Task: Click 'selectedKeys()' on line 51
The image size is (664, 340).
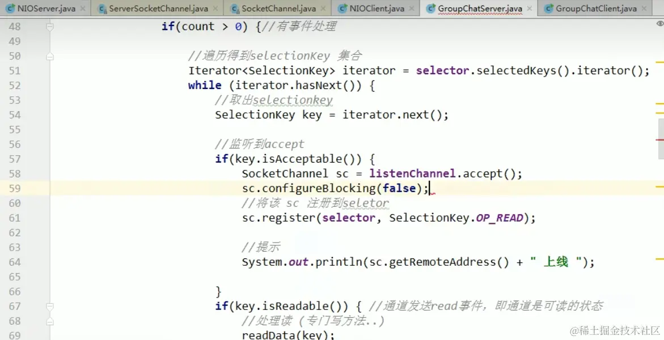Action: [523, 71]
